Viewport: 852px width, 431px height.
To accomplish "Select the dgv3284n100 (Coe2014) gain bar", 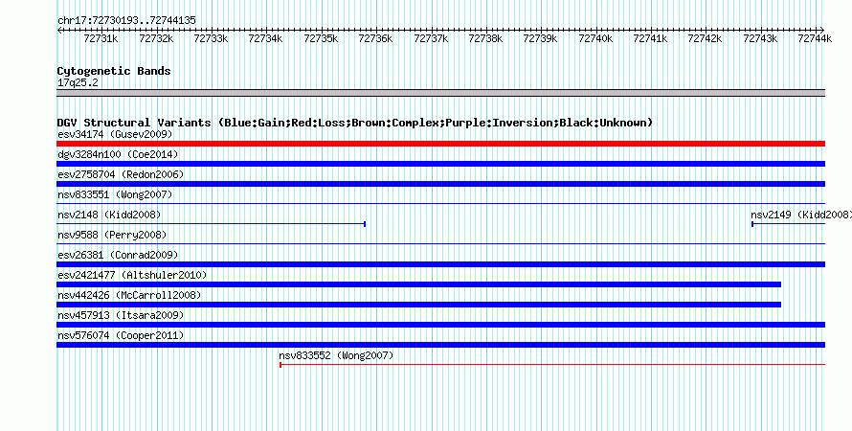I will pos(440,164).
